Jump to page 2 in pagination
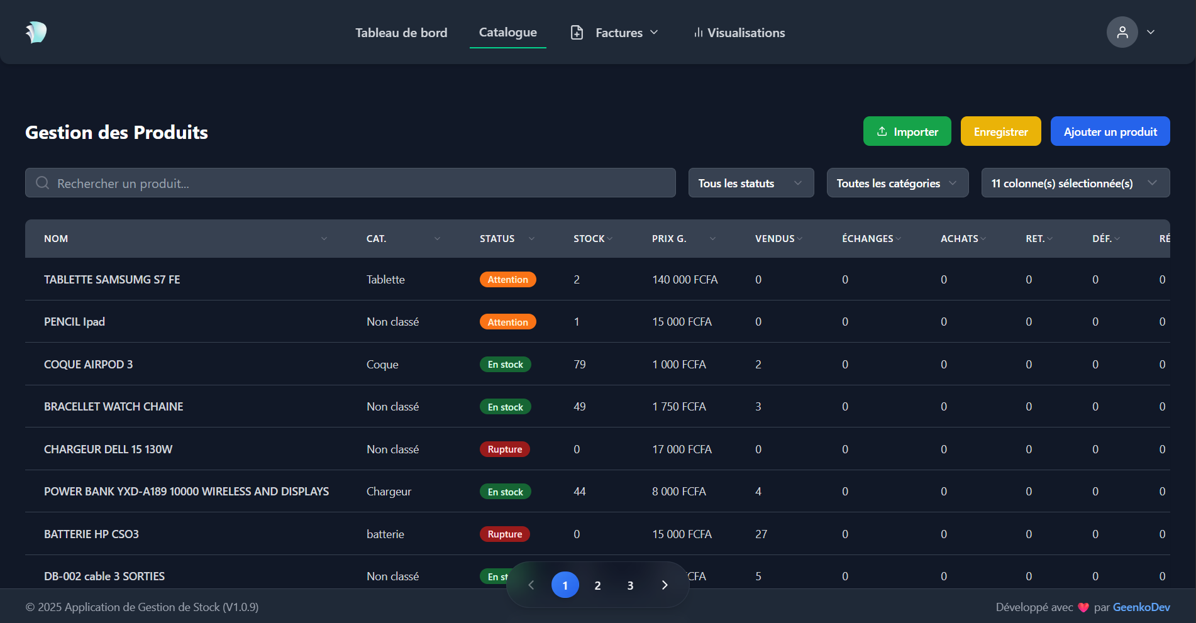This screenshot has width=1196, height=623. coord(597,585)
